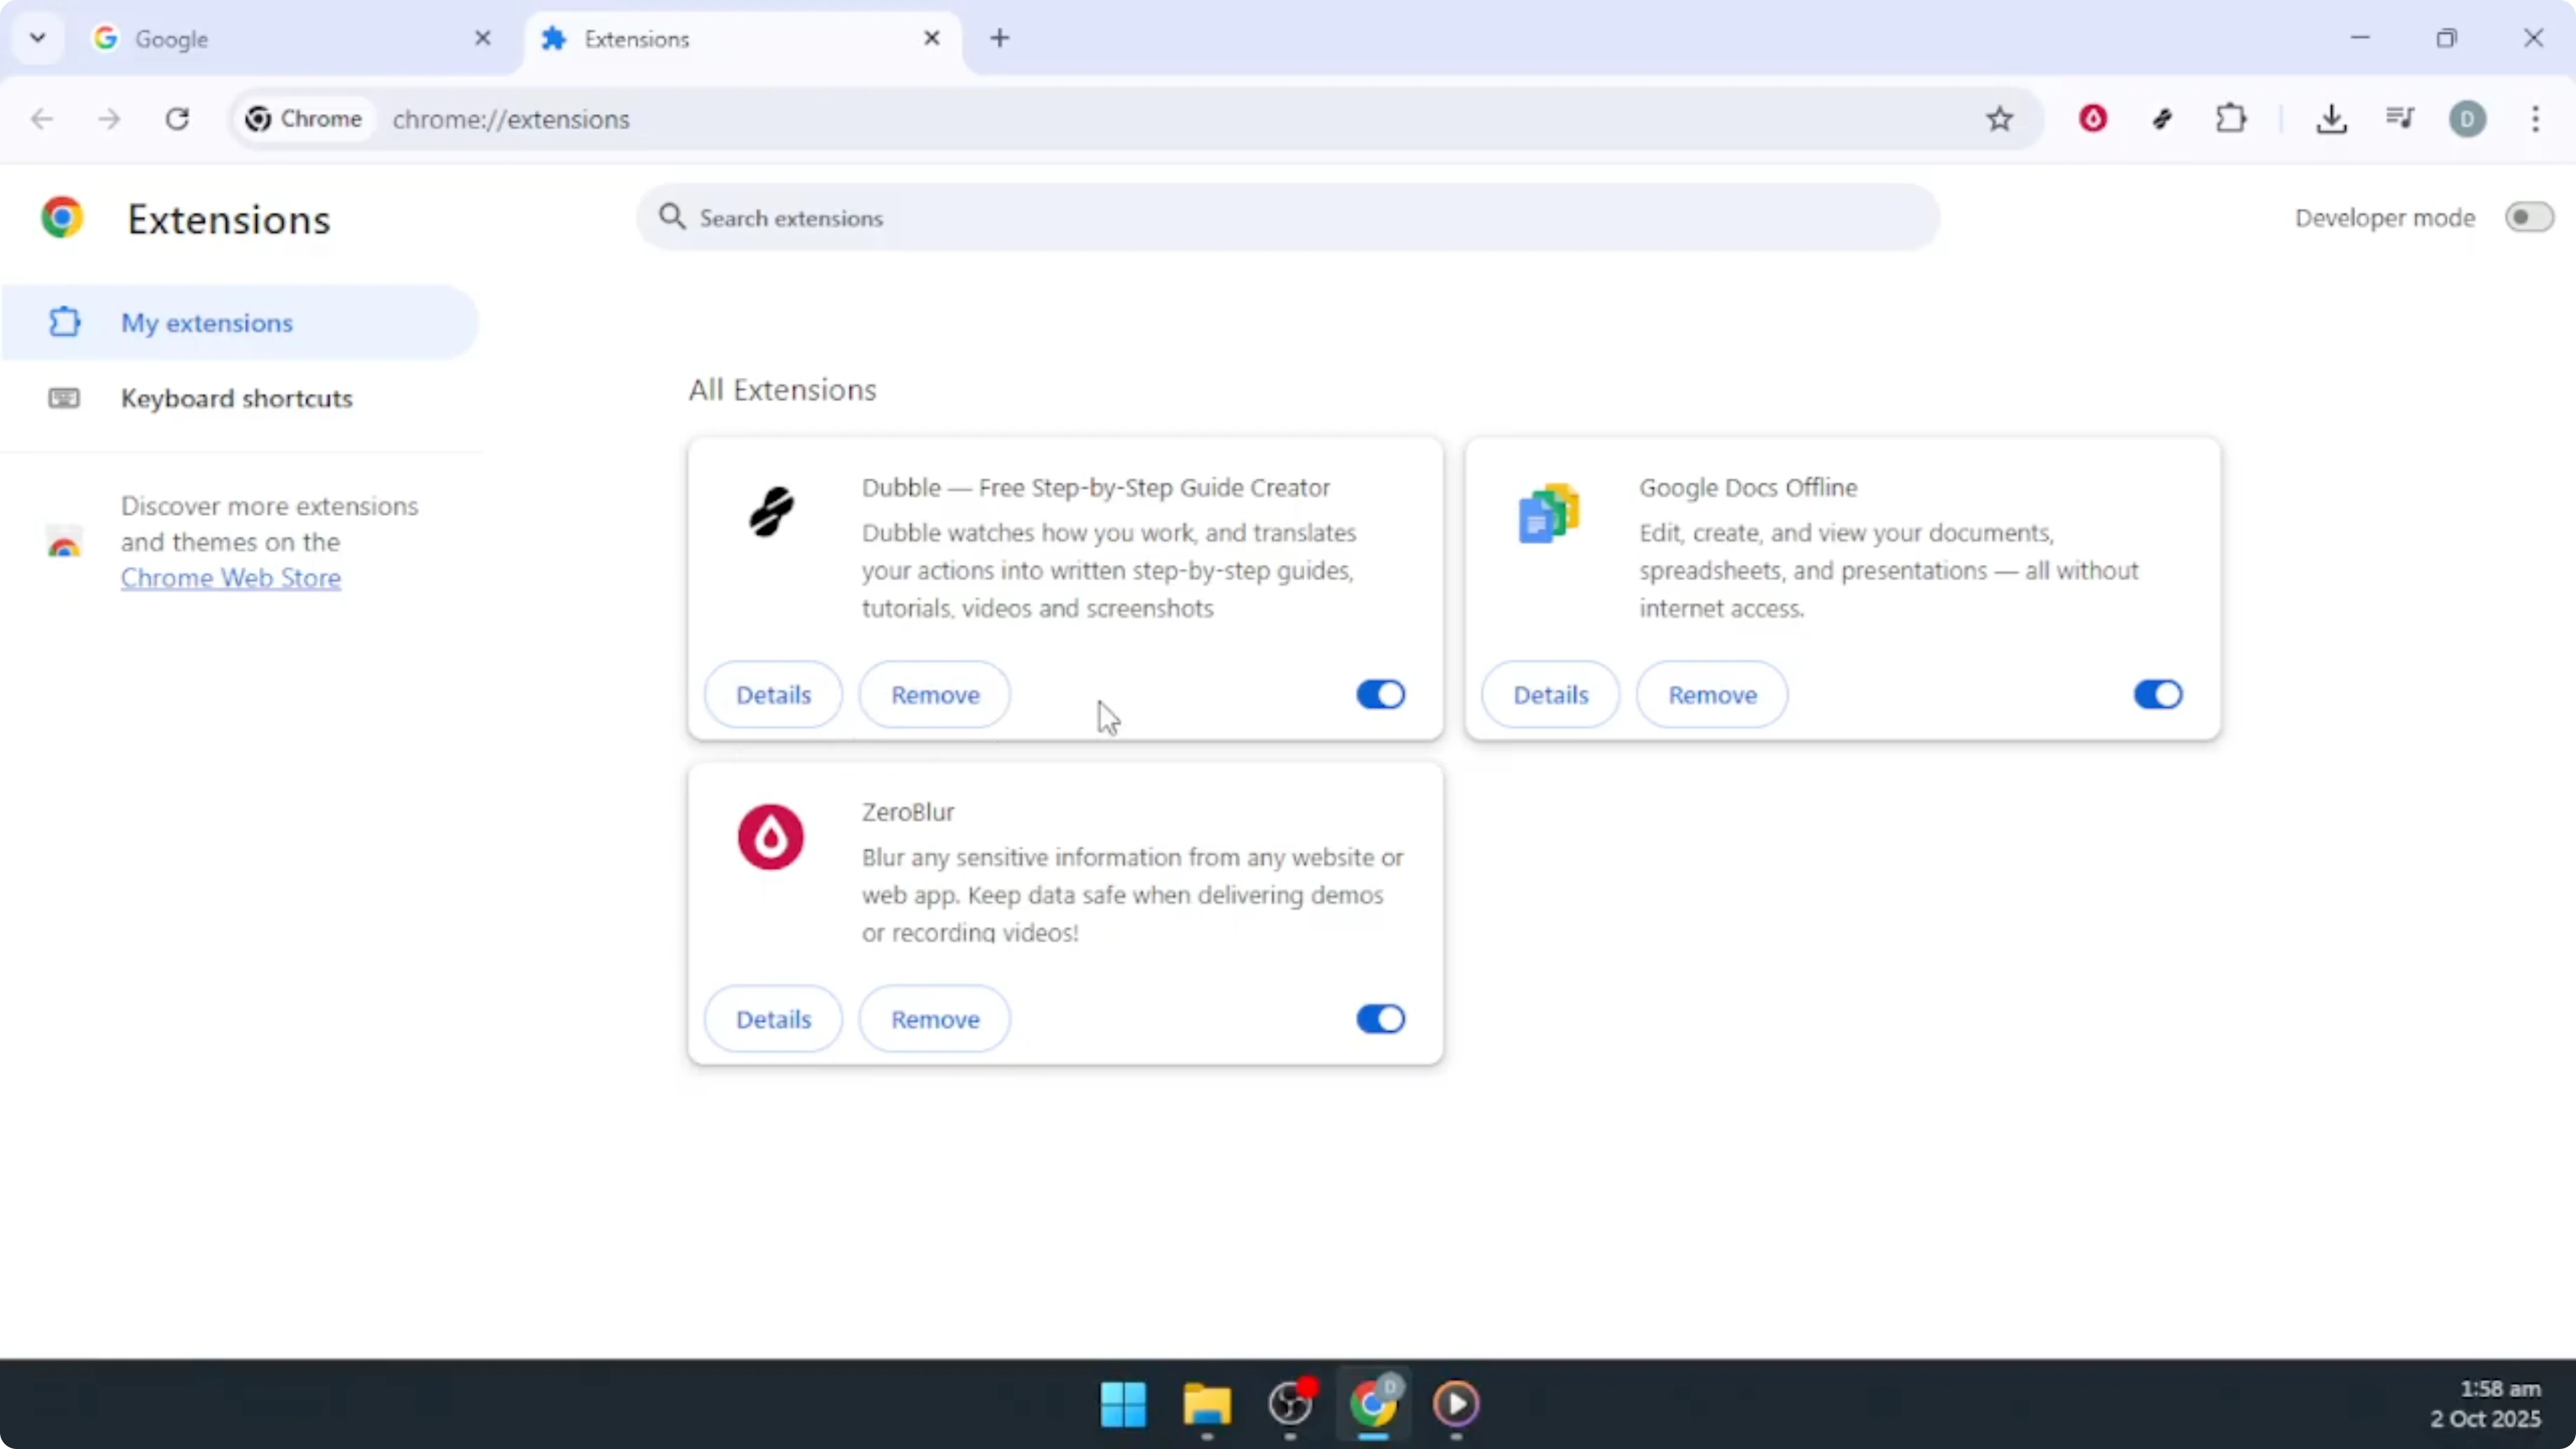Viewport: 2576px width, 1449px height.
Task: Open the media controls icon in the toolbar
Action: pos(2400,118)
